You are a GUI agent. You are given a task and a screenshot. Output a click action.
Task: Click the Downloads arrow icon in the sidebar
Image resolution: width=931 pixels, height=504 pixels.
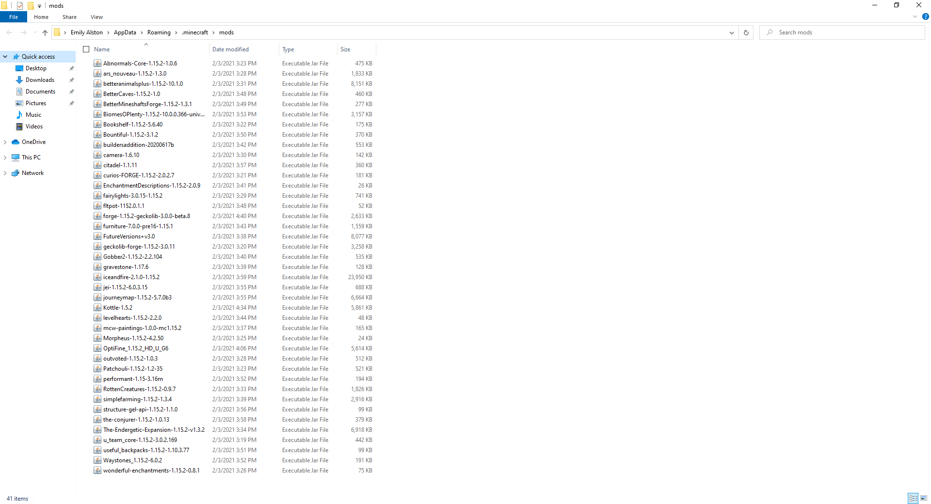pos(19,80)
